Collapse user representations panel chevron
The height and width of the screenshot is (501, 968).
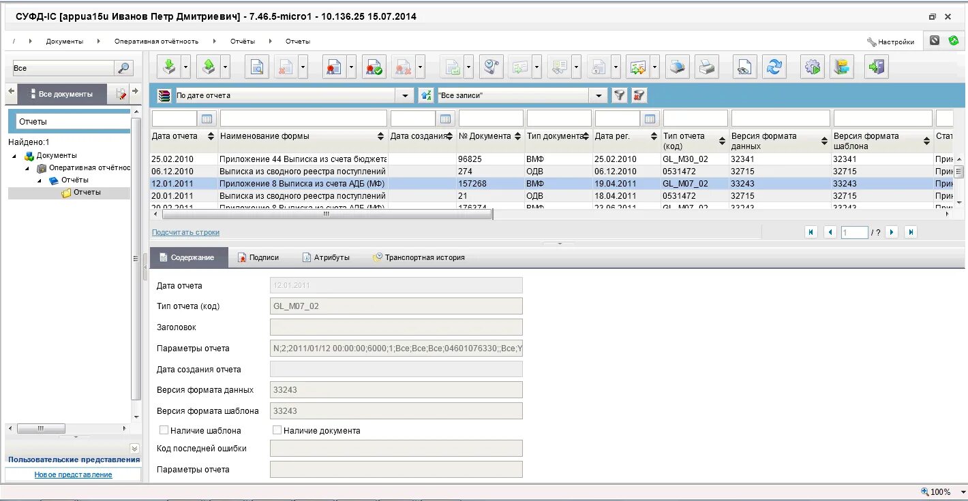[134, 448]
